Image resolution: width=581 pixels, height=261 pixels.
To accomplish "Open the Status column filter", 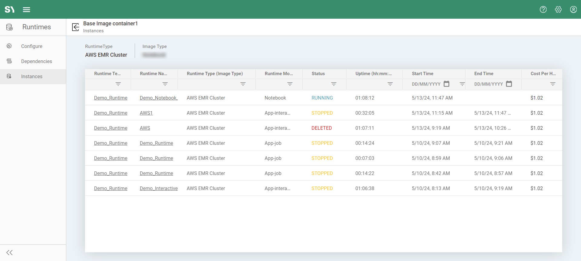I will (x=334, y=84).
